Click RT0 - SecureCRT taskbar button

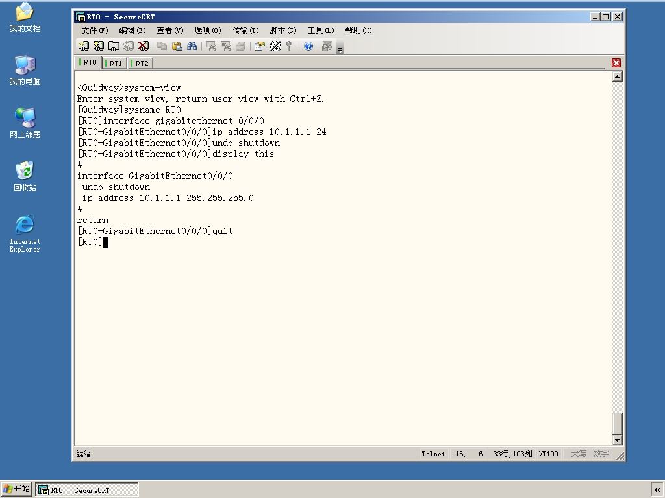pos(87,490)
